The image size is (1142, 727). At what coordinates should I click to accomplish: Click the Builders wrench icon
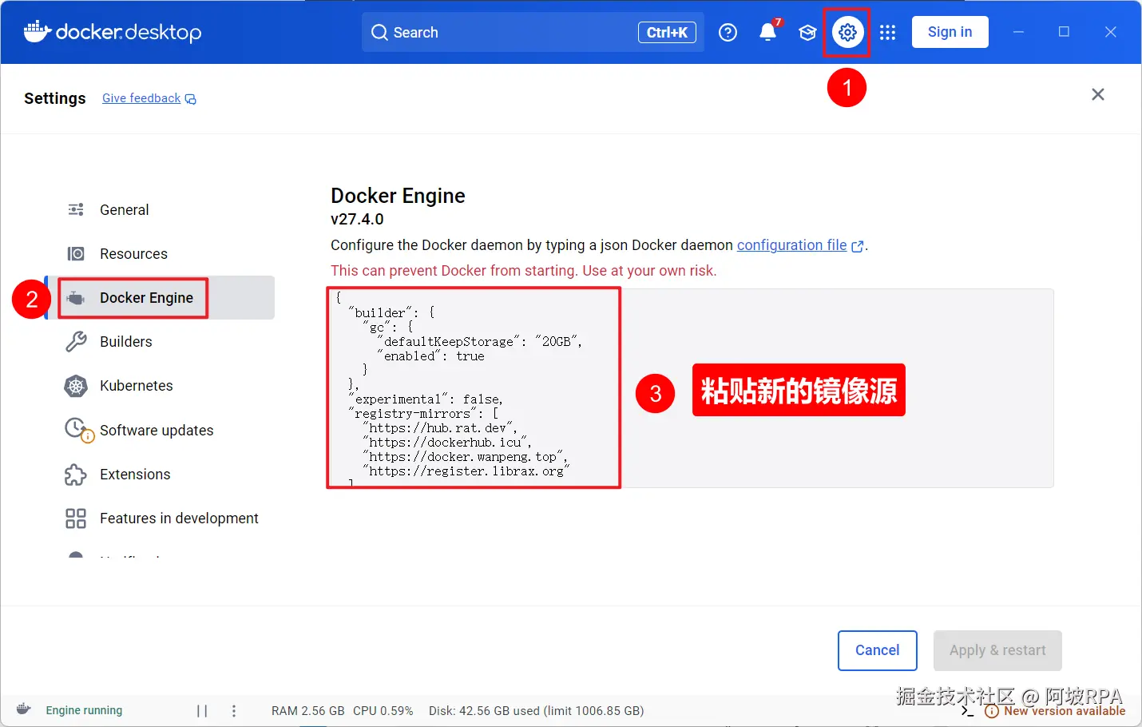(x=76, y=342)
